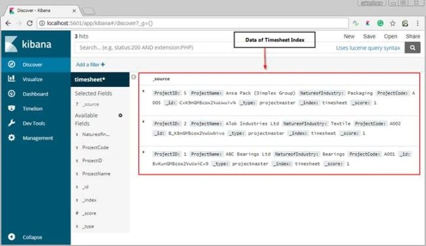Select the _index field
Viewport: 426px width, 246px height.
coord(89,200)
